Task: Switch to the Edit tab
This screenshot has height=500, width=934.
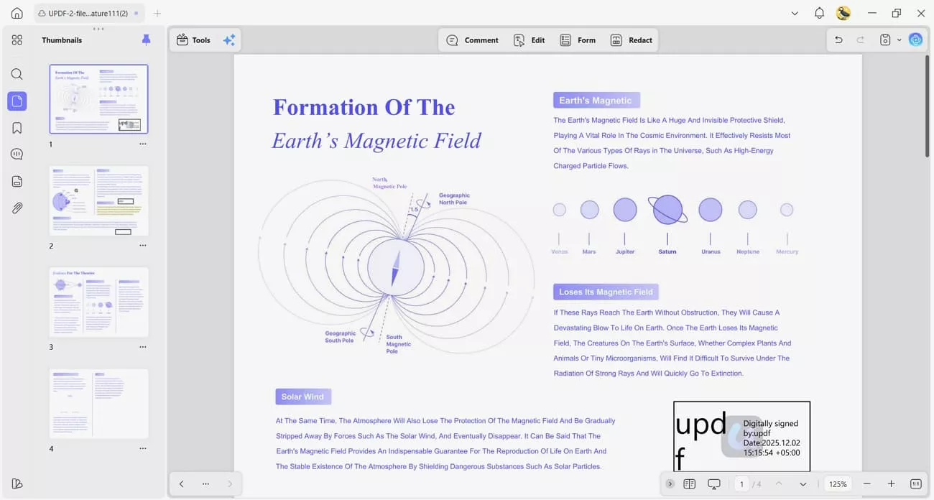Action: coord(530,40)
